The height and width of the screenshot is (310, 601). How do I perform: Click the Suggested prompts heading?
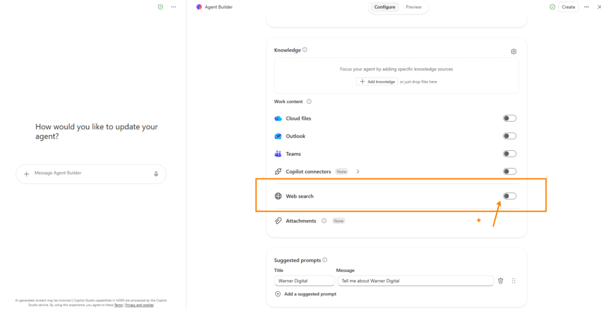click(x=298, y=260)
